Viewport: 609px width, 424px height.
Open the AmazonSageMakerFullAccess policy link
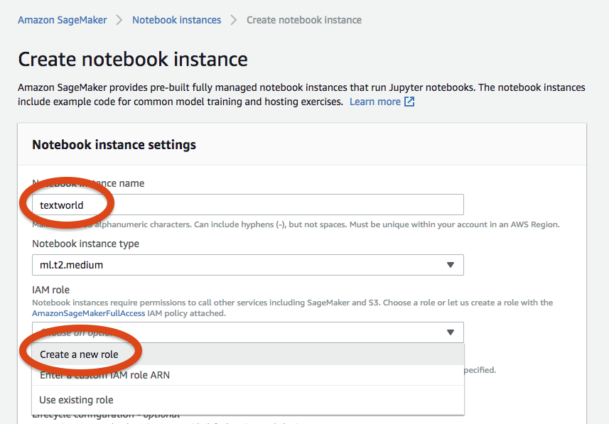point(89,313)
